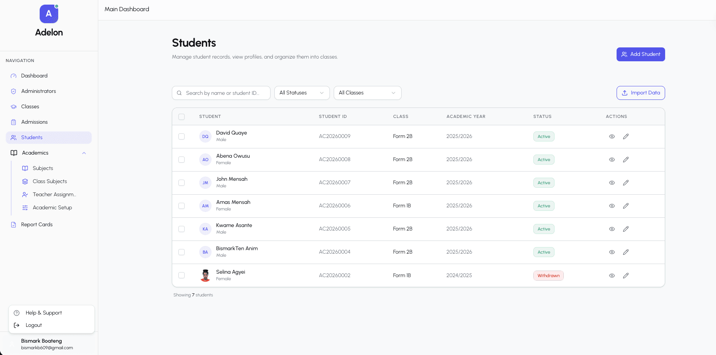The height and width of the screenshot is (355, 716).
Task: Edit Amas Mensah pencil icon
Action: tap(626, 206)
